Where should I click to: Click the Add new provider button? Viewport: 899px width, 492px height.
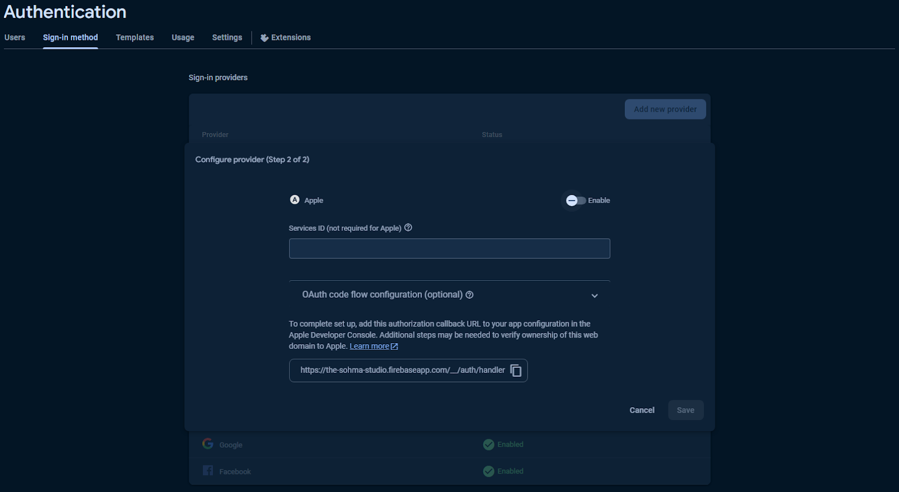(x=665, y=109)
